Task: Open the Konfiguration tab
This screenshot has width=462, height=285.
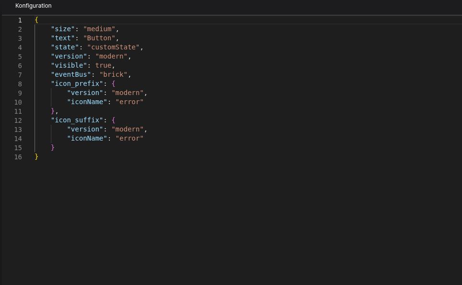Action: [33, 6]
